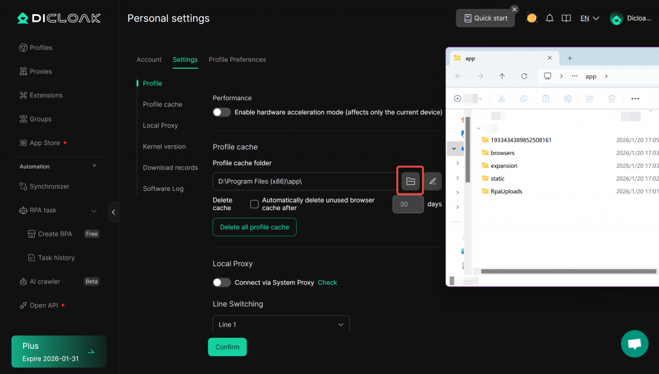Open the EN language dropdown
The width and height of the screenshot is (659, 374).
coord(589,18)
